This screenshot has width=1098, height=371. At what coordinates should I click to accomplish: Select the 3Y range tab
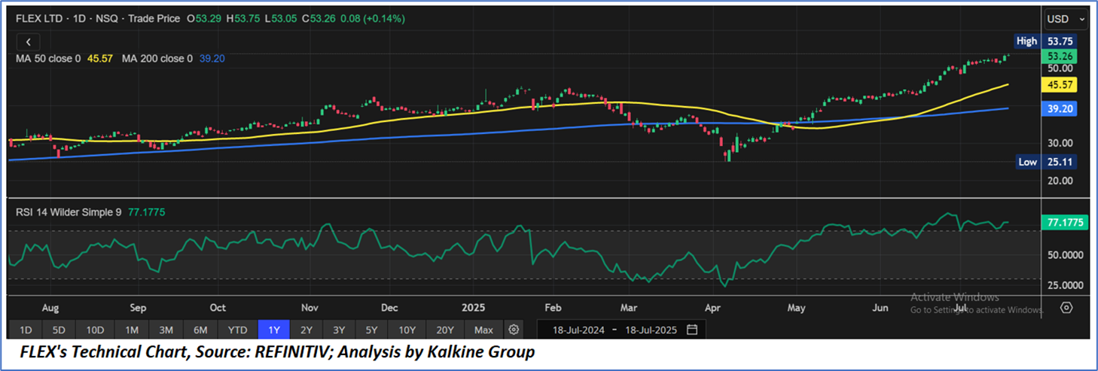point(340,330)
